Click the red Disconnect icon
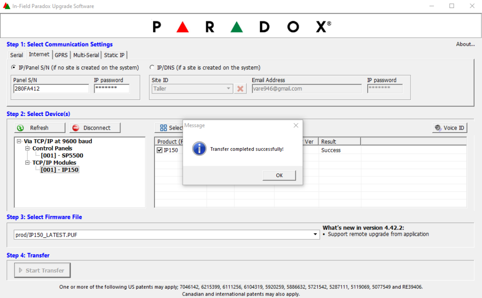Screen dimensions: 482x298 coord(76,128)
